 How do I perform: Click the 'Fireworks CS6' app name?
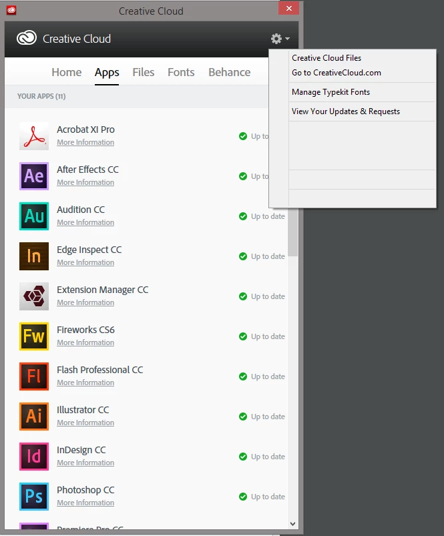(85, 330)
